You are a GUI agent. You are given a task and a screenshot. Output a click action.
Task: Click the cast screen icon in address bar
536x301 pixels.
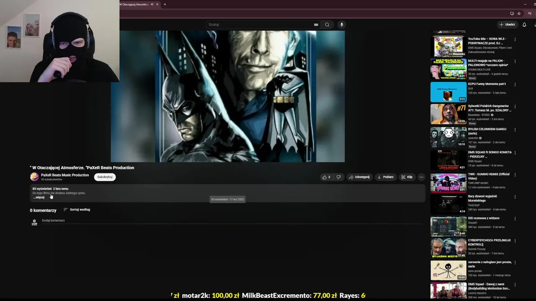[x=512, y=13]
